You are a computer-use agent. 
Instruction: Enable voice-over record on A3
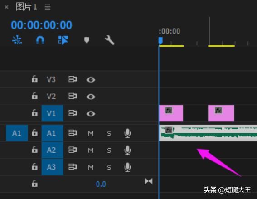(127, 167)
